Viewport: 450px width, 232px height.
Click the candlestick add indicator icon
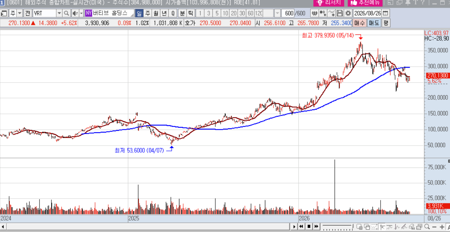(x=322, y=13)
